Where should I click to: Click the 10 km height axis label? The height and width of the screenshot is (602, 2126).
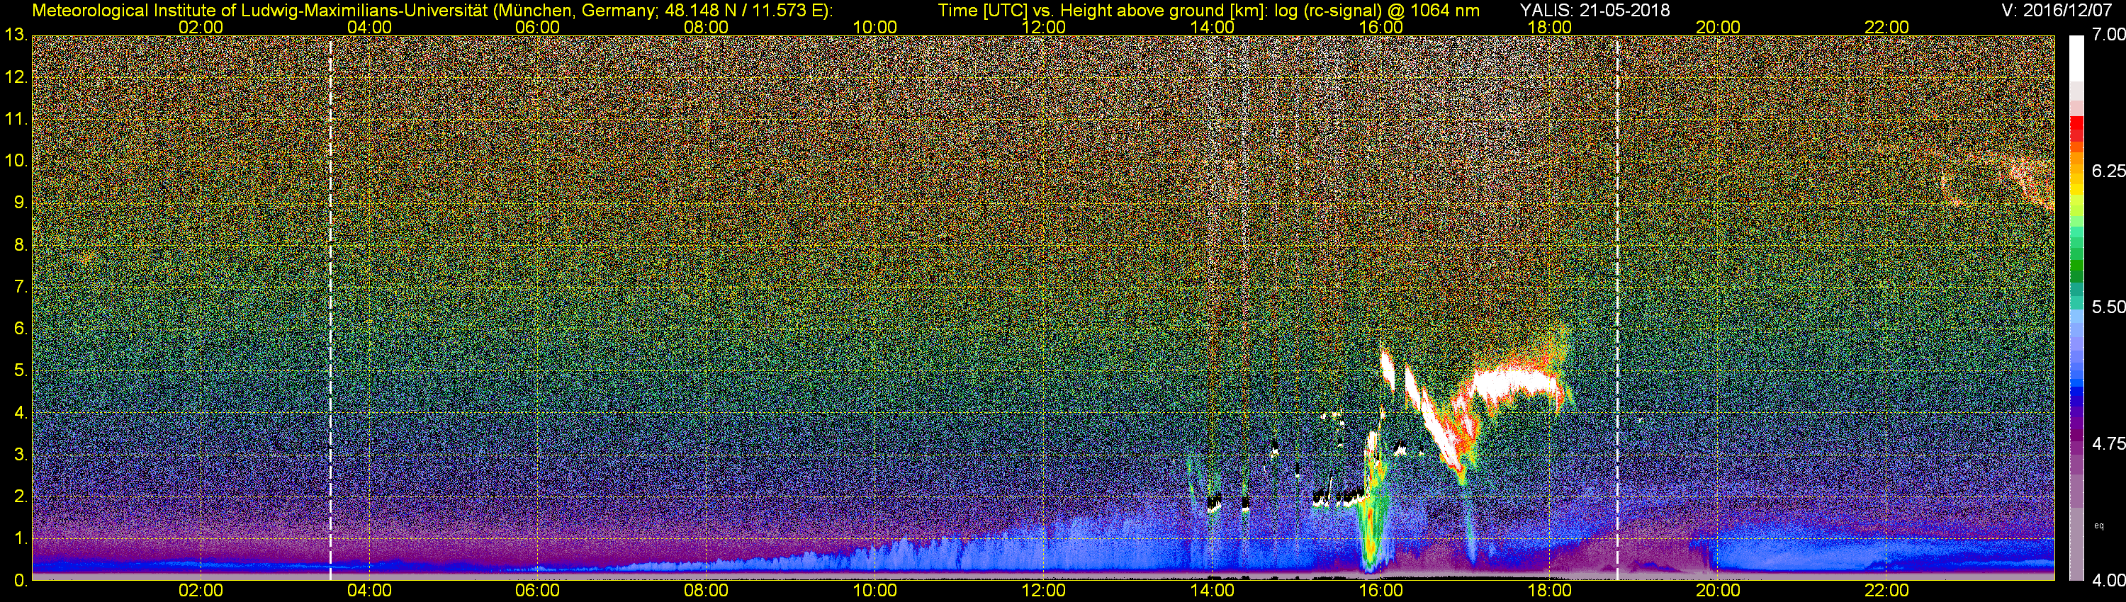click(x=16, y=161)
